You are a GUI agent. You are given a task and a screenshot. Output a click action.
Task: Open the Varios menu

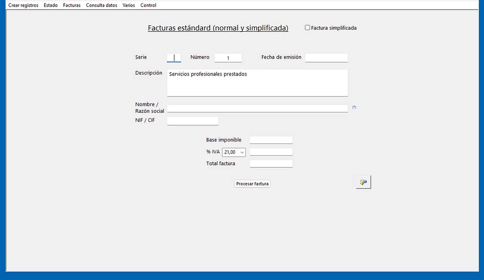click(129, 5)
